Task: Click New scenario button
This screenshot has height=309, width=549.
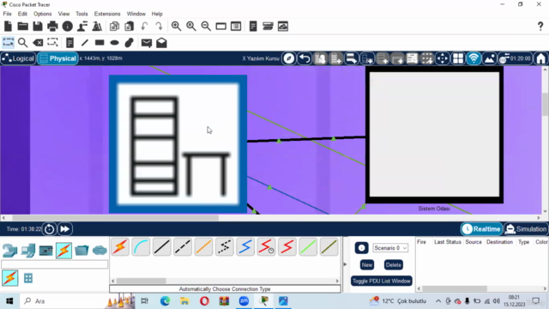Action: [x=367, y=265]
